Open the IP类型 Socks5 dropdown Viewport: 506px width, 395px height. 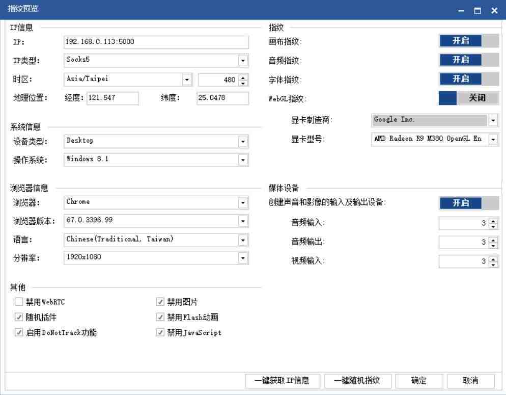tap(243, 60)
